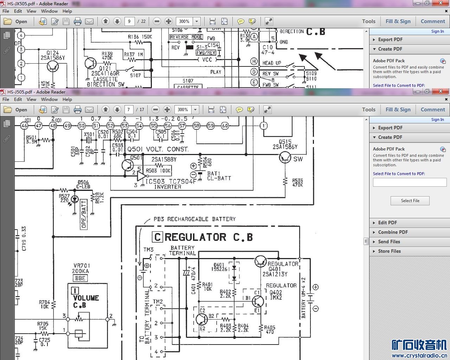Click the Open label in HS-J505 toolbar
Viewport: 450px width, 360px height.
[21, 110]
